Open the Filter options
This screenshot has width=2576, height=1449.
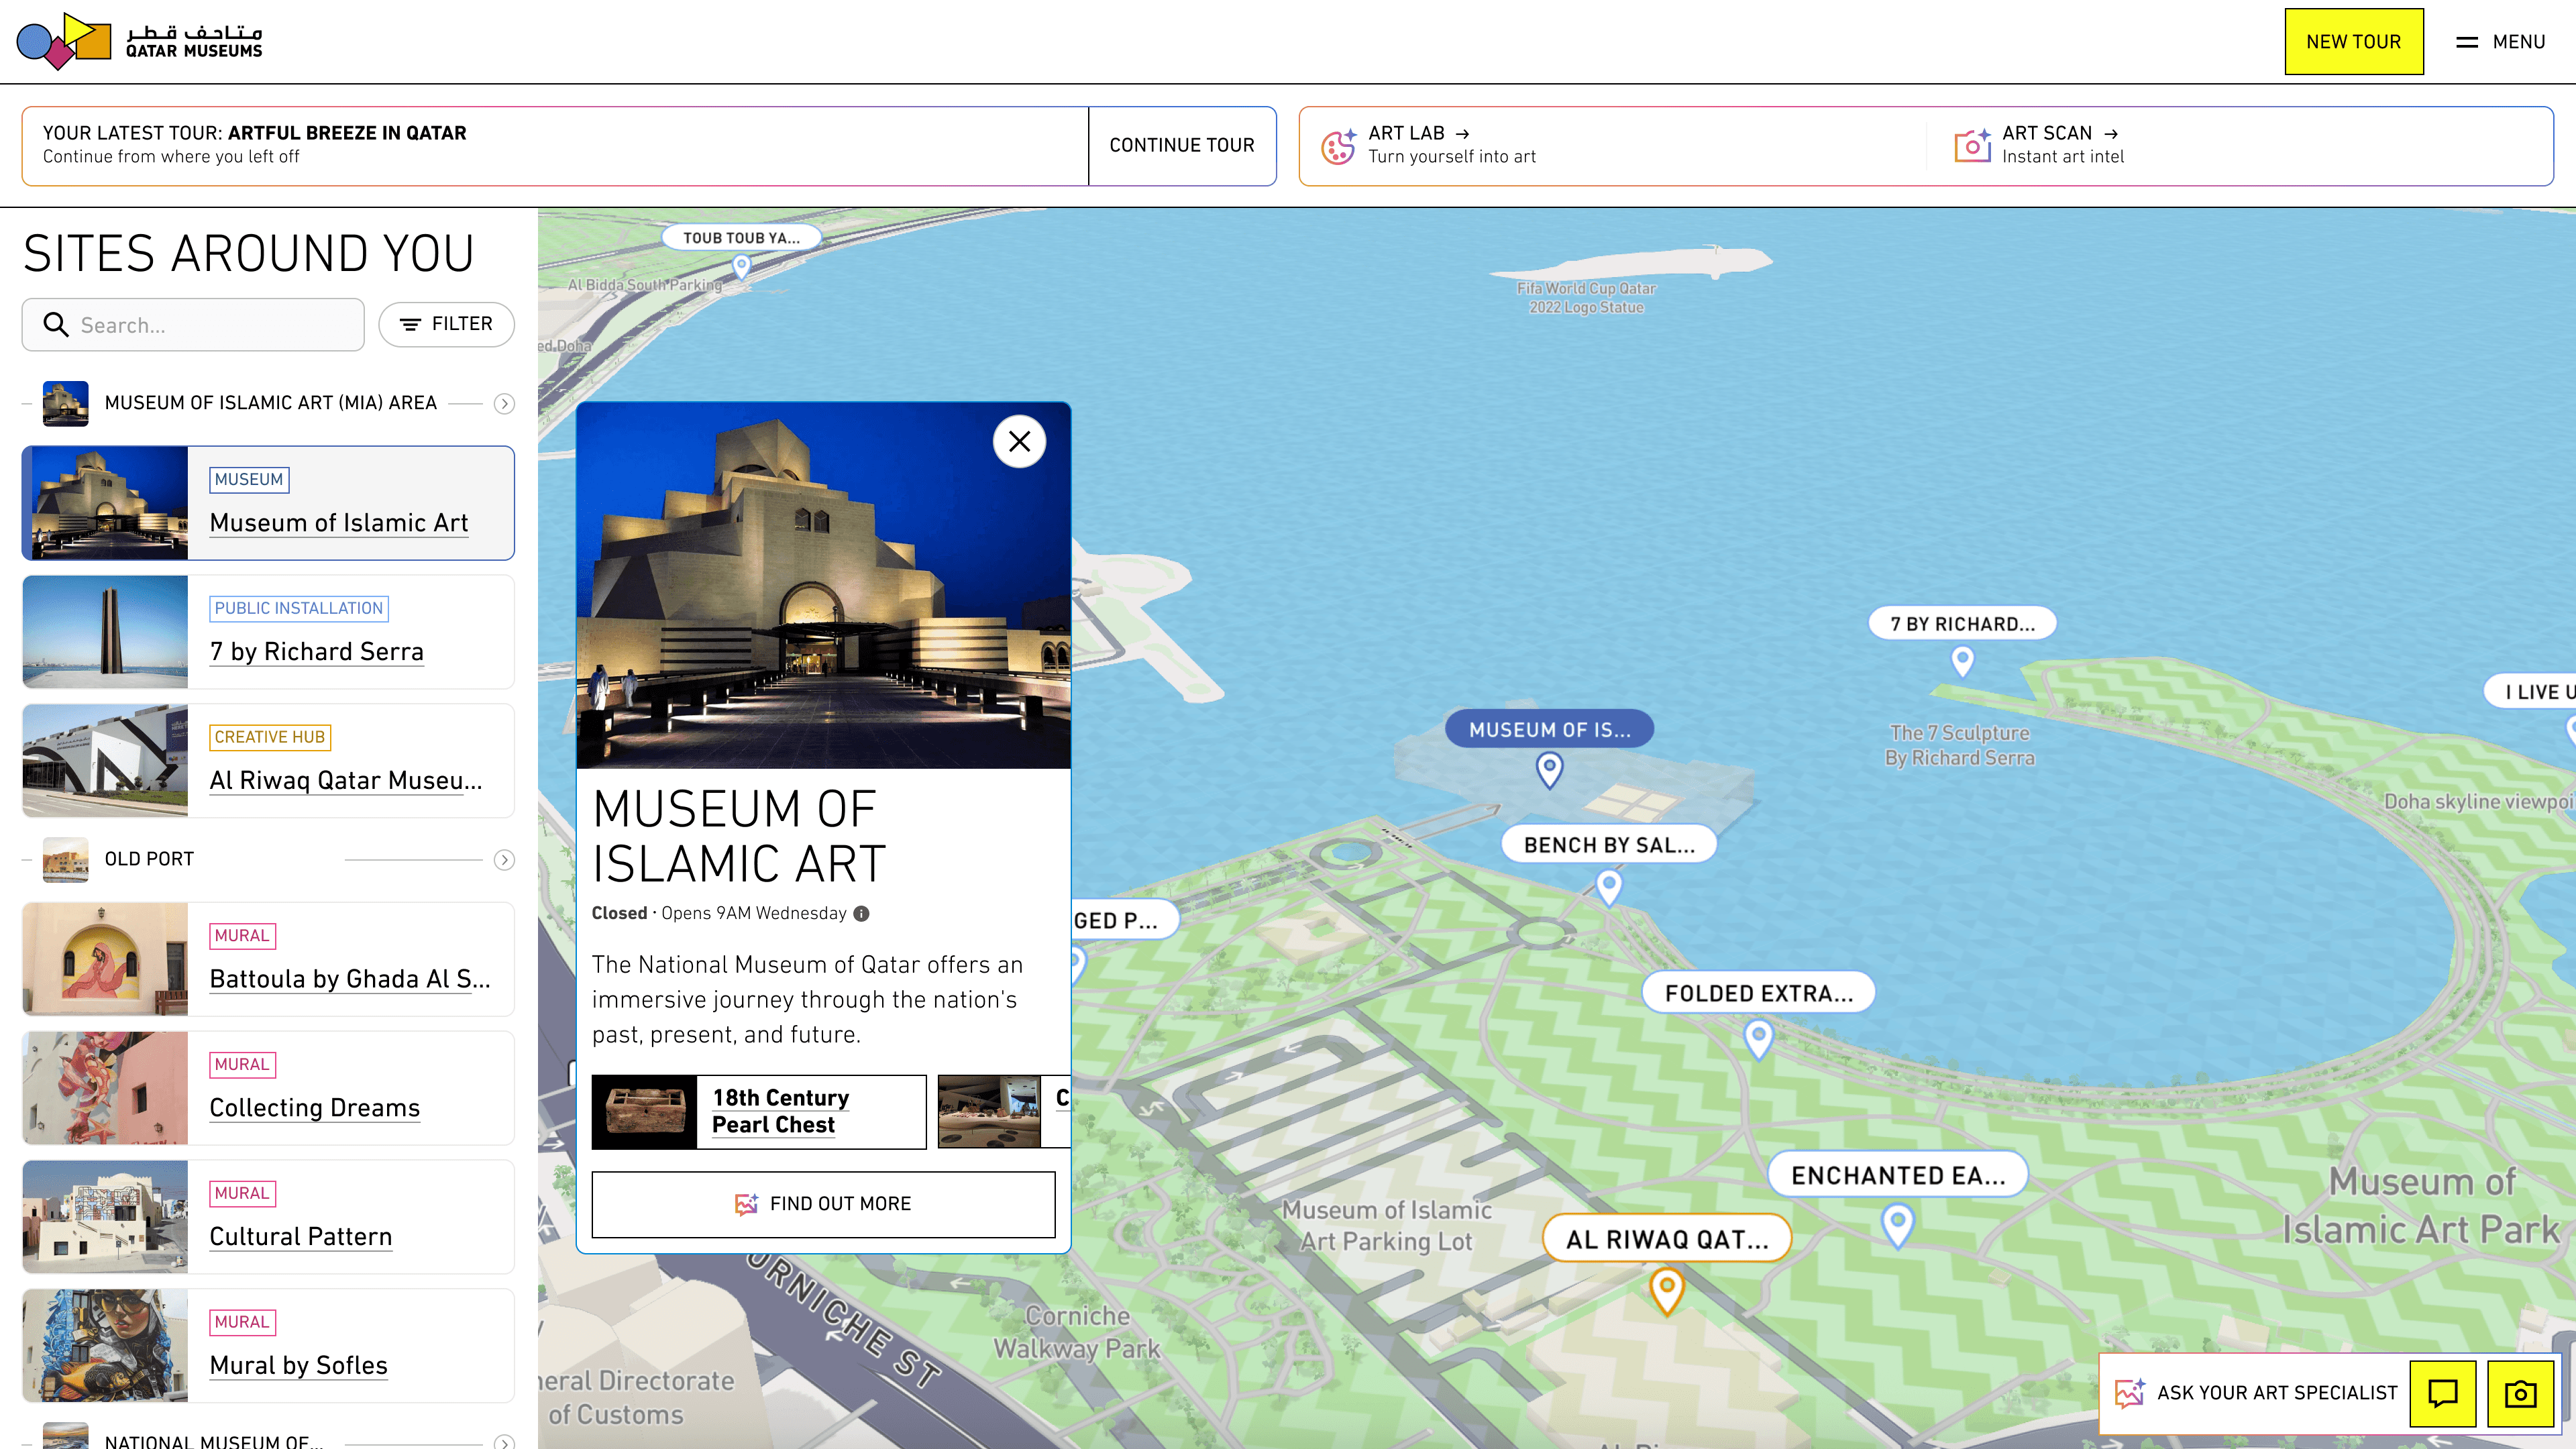pyautogui.click(x=446, y=324)
